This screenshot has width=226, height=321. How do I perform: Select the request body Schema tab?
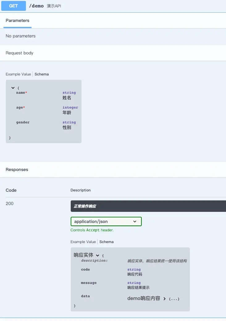[42, 74]
